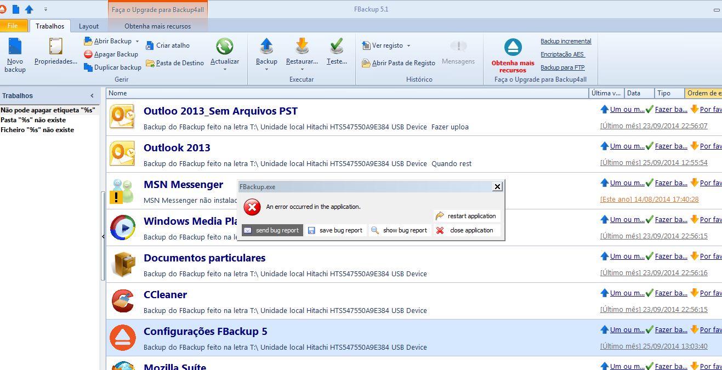The width and height of the screenshot is (722, 370).
Task: Click the Outlook 2013 job icon
Action: (x=122, y=153)
